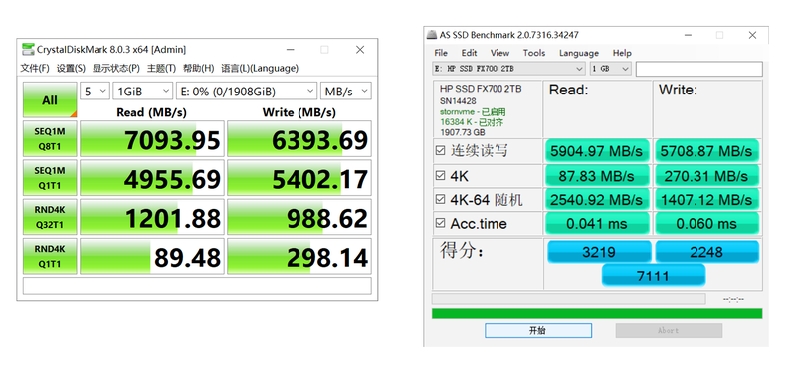
Task: Click the 988.62 random write result
Action: point(299,217)
